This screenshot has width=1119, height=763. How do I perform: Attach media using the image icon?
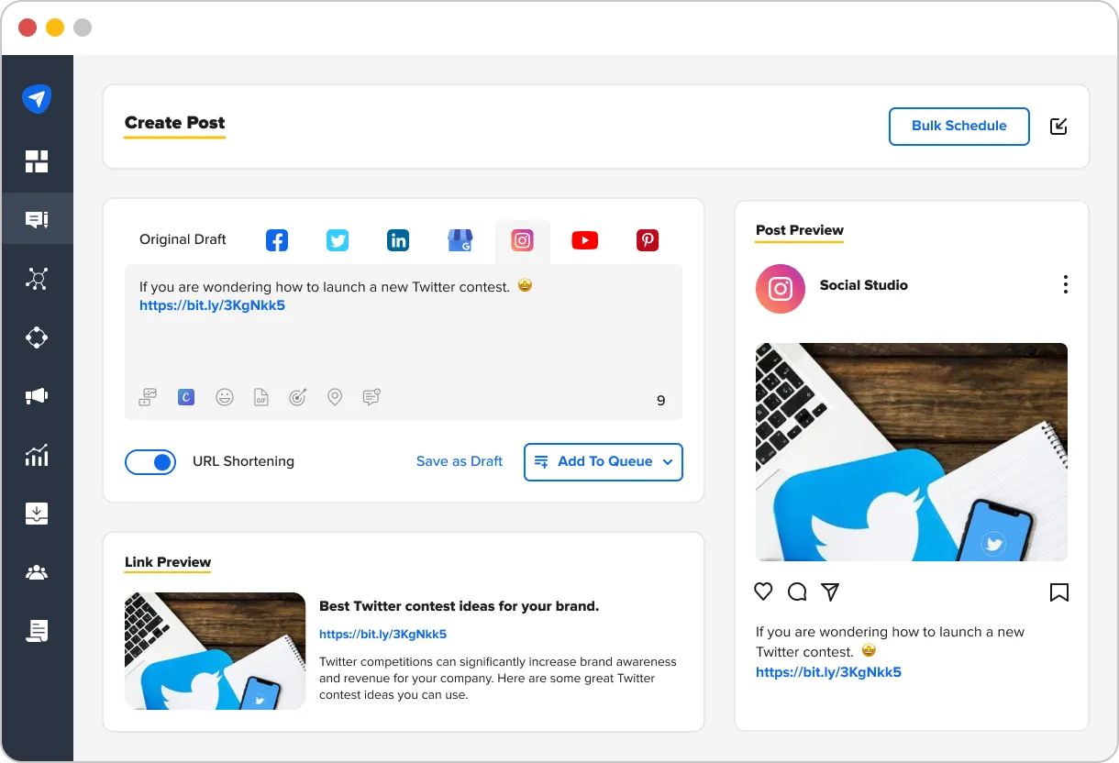point(148,396)
